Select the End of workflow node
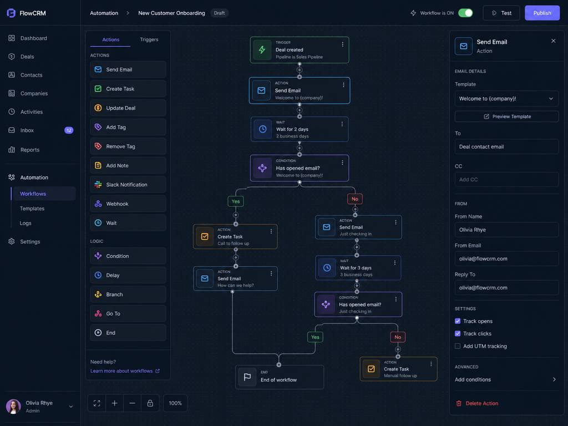The height and width of the screenshot is (426, 568). click(280, 377)
